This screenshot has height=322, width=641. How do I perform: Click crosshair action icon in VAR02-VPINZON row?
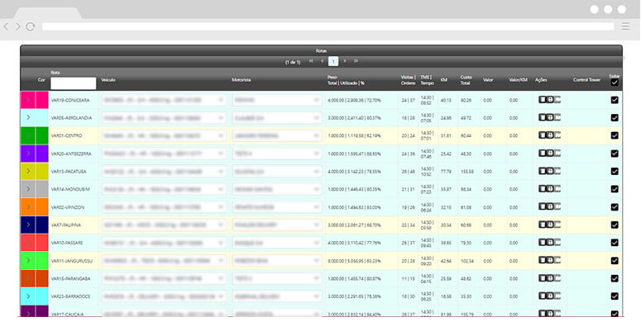[x=550, y=206]
